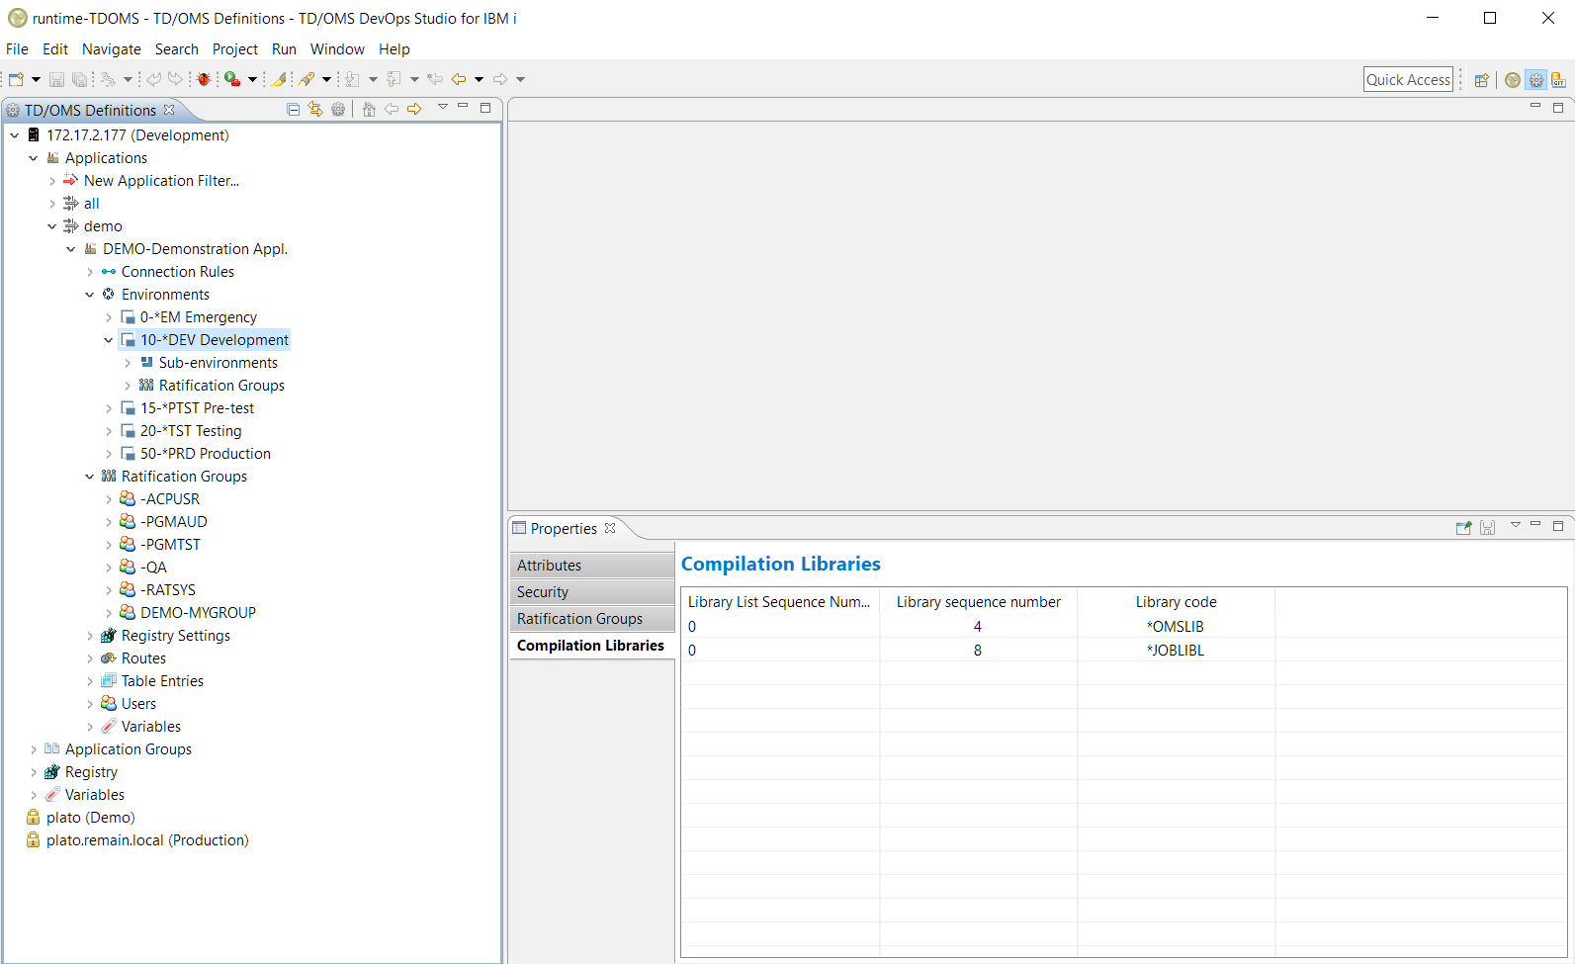
Task: Expand the Sub-environments node
Action: [x=128, y=363]
